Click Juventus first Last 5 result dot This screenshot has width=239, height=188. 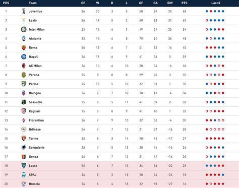coord(207,11)
